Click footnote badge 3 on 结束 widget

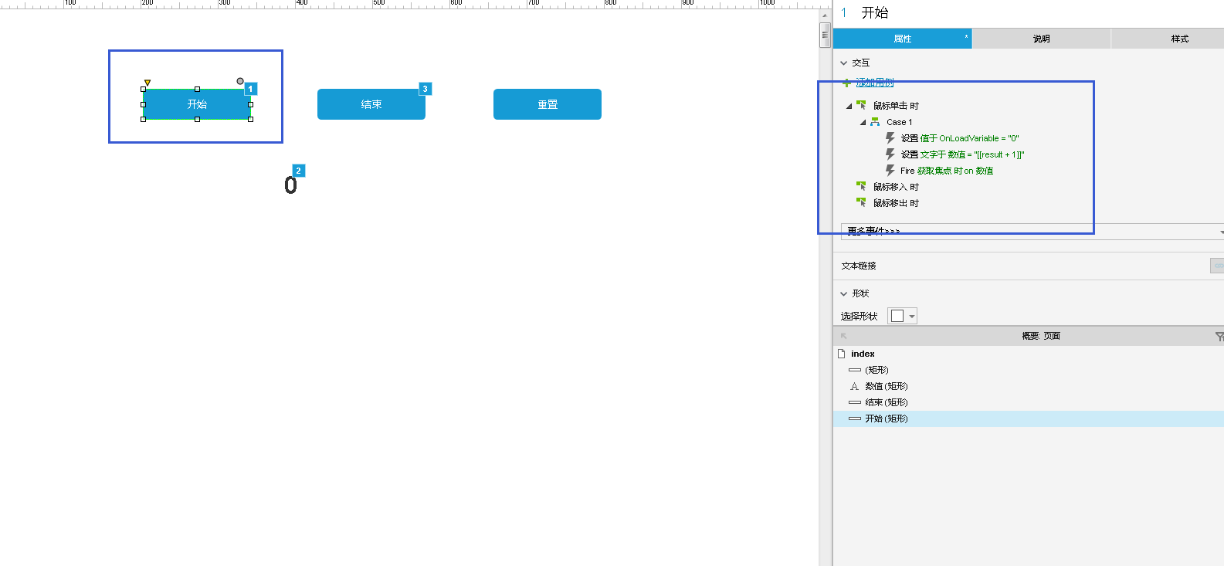pyautogui.click(x=425, y=89)
